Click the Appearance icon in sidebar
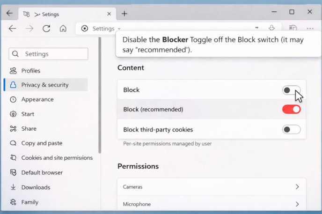The height and width of the screenshot is (214, 322). [x=13, y=99]
